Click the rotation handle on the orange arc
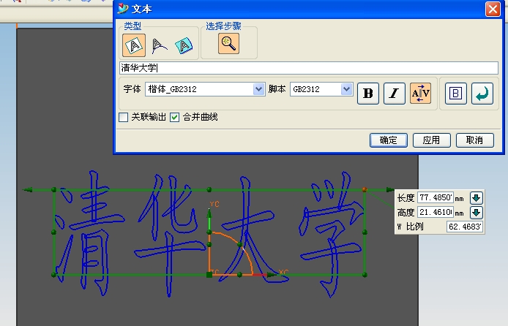The image size is (508, 326). (x=240, y=244)
